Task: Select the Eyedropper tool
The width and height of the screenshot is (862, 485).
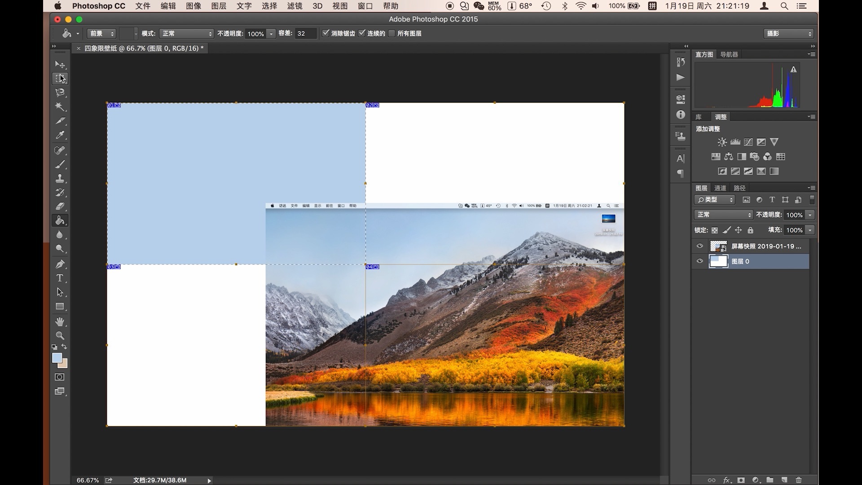Action: [x=60, y=135]
